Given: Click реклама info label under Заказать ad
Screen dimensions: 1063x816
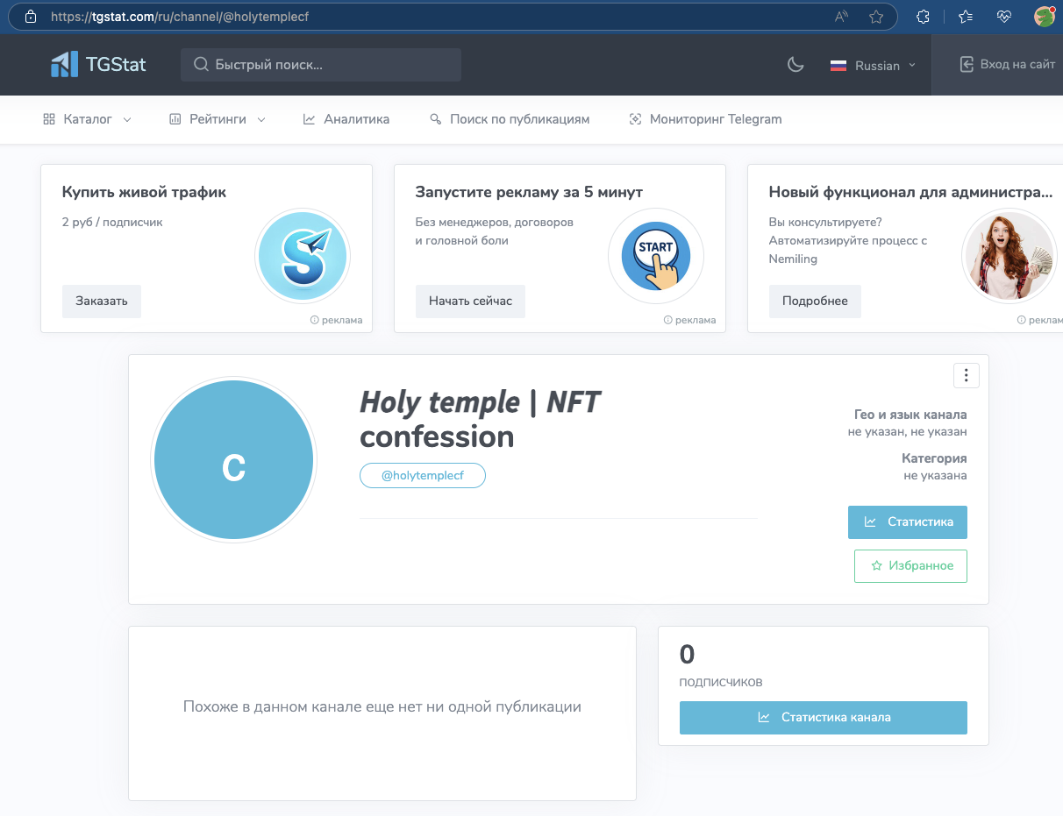Looking at the screenshot, I should coord(336,320).
